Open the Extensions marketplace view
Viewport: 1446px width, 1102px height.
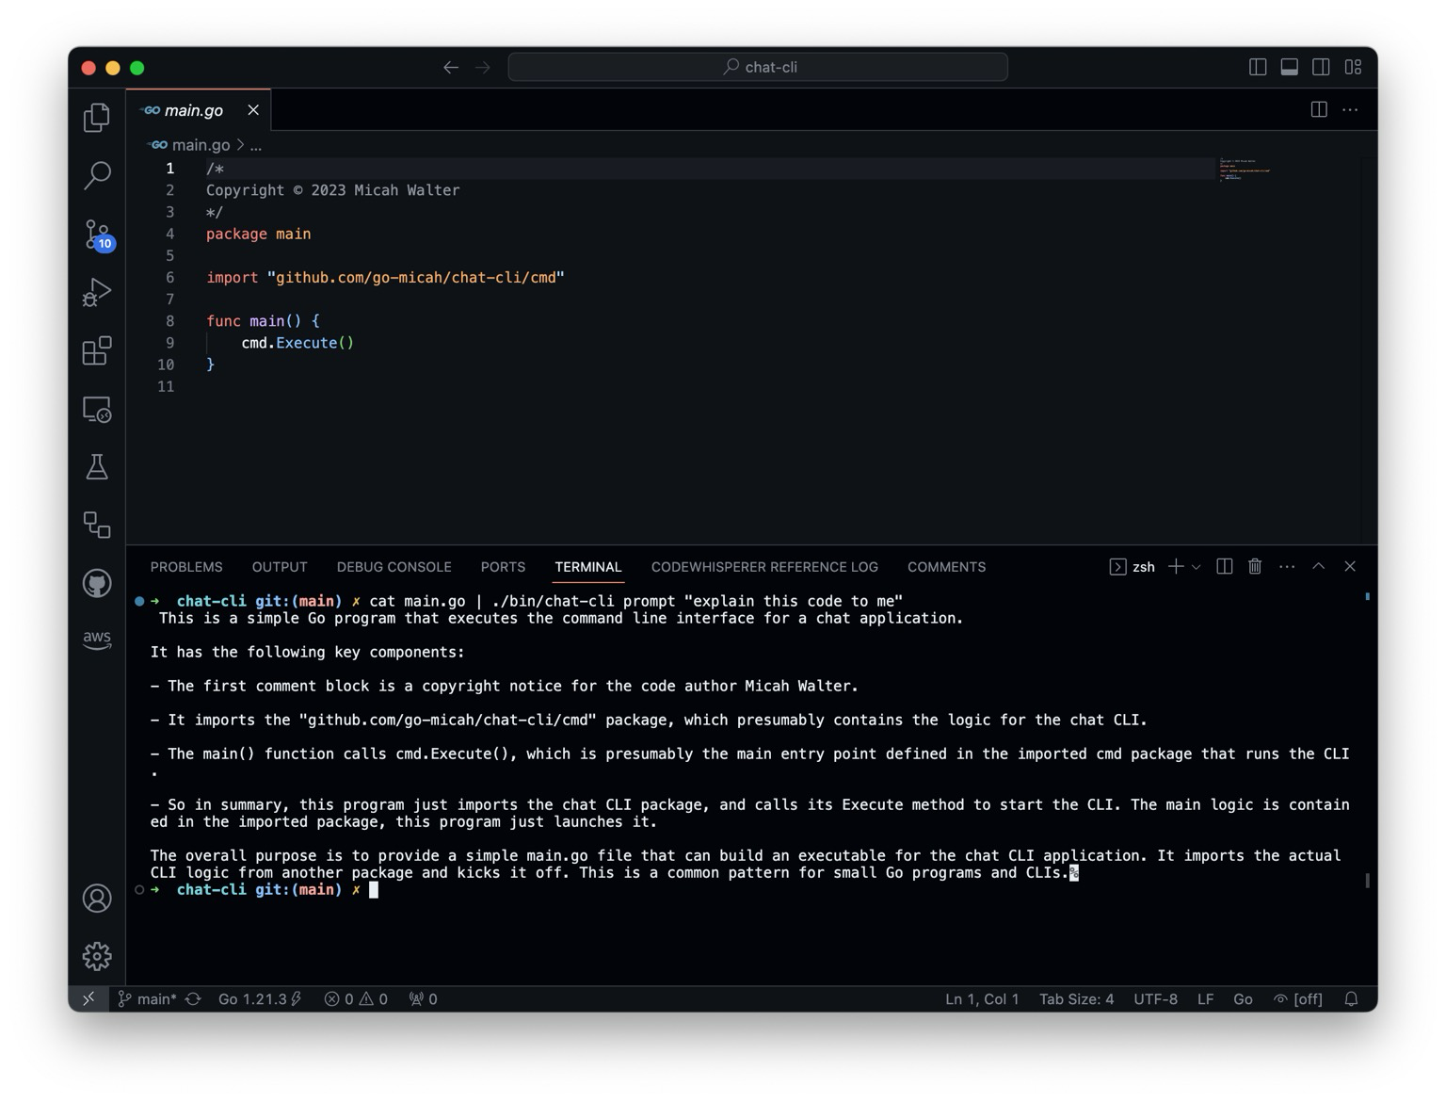tap(97, 350)
